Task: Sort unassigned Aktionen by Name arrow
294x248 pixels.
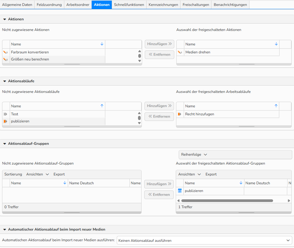Action: coord(102,44)
